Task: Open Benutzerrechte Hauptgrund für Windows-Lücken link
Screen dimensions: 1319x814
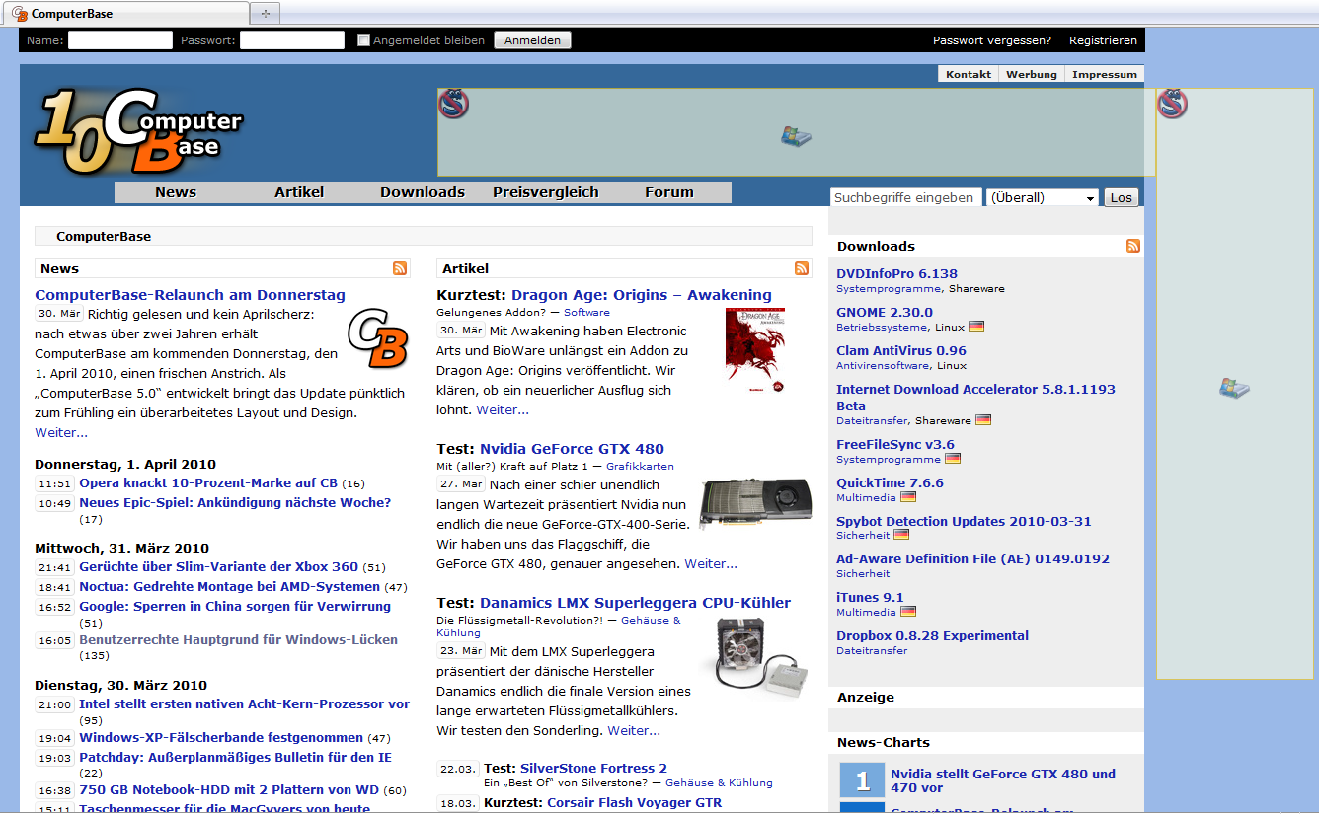Action: click(x=238, y=640)
